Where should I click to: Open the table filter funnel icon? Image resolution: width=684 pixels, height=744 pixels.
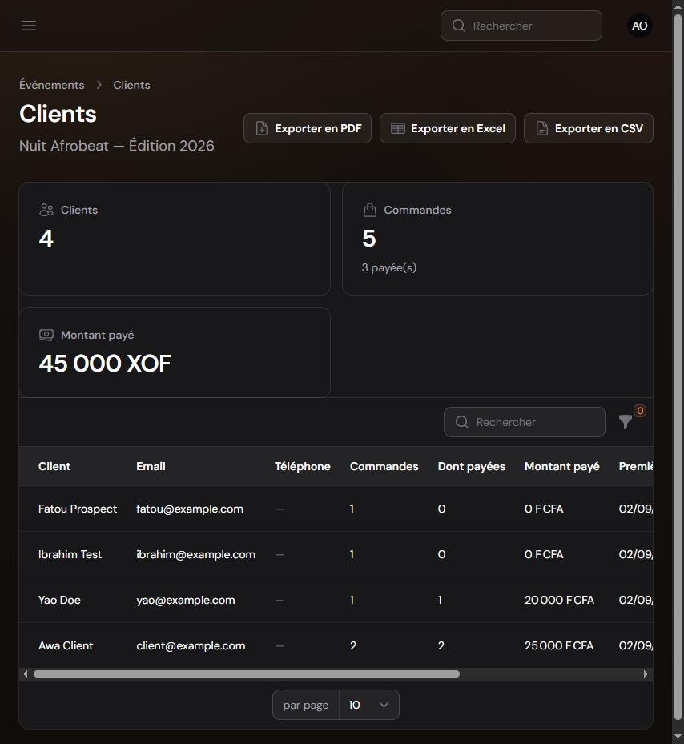(626, 421)
